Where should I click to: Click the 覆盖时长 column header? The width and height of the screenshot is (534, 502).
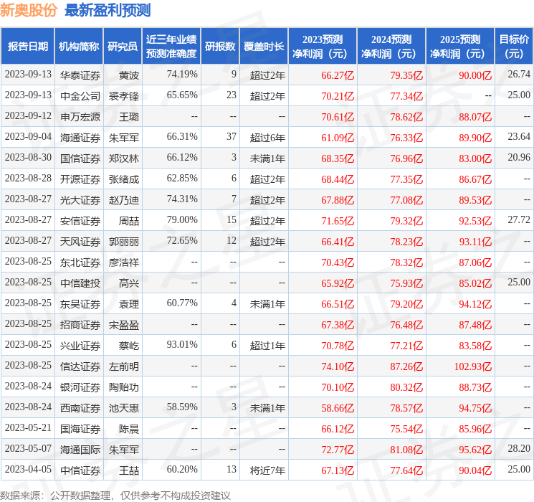click(264, 47)
